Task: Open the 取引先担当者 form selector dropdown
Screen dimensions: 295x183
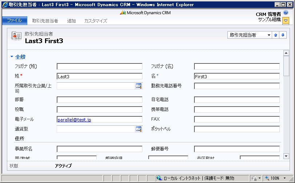Action: click(250, 35)
